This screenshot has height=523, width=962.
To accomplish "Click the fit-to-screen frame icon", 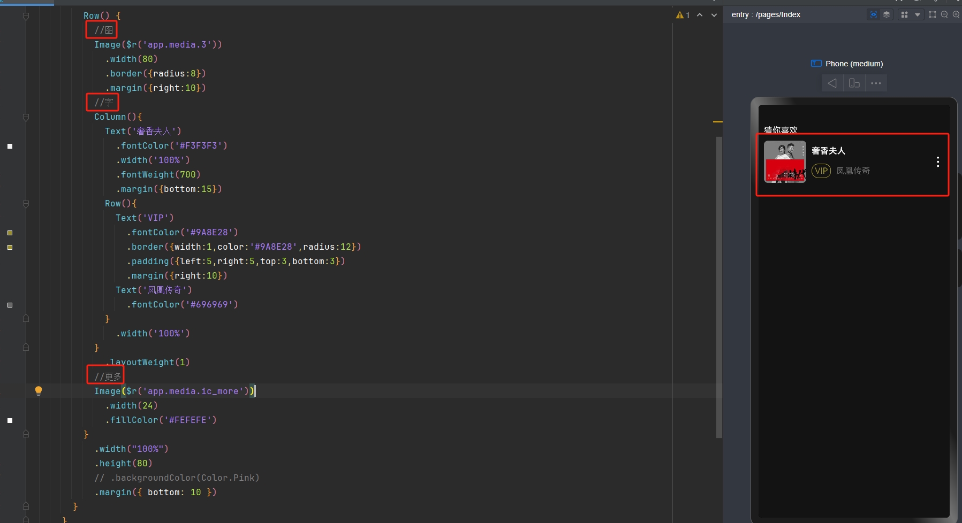I will click(x=933, y=15).
